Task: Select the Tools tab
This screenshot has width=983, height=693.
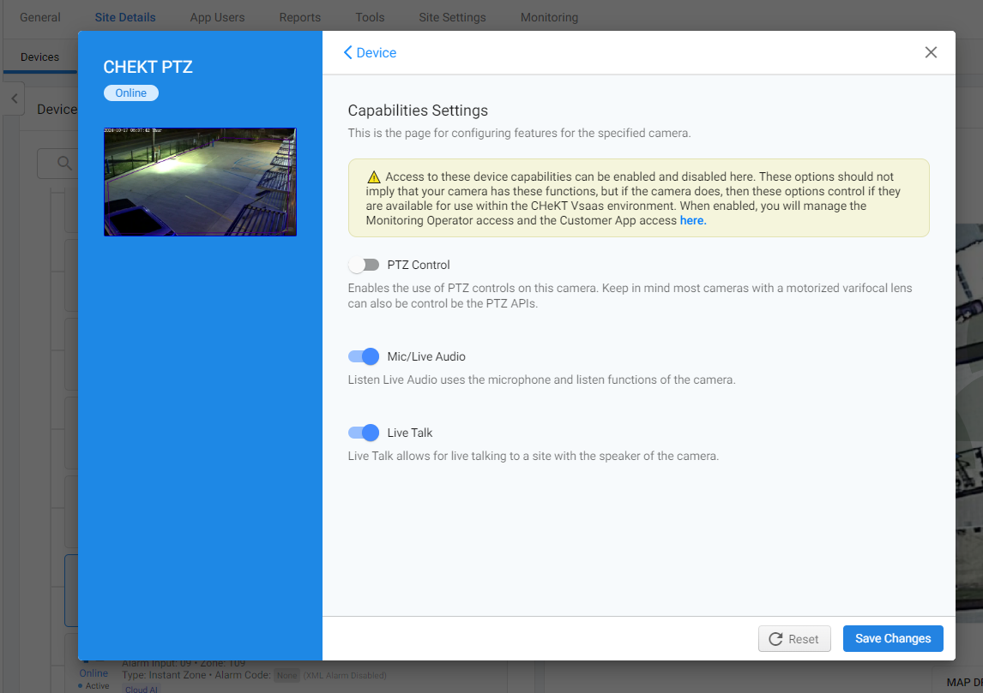Action: 370,17
